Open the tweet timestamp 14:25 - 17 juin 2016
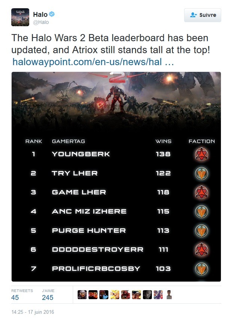The width and height of the screenshot is (234, 319). tap(33, 312)
